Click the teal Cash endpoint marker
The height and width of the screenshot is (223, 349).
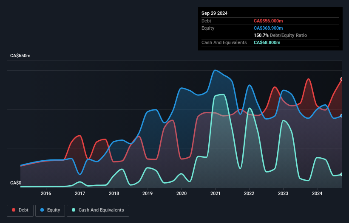click(342, 174)
